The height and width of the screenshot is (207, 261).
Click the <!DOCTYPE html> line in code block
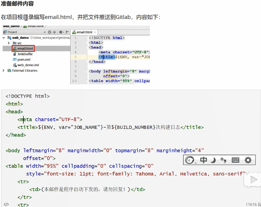coord(28,96)
